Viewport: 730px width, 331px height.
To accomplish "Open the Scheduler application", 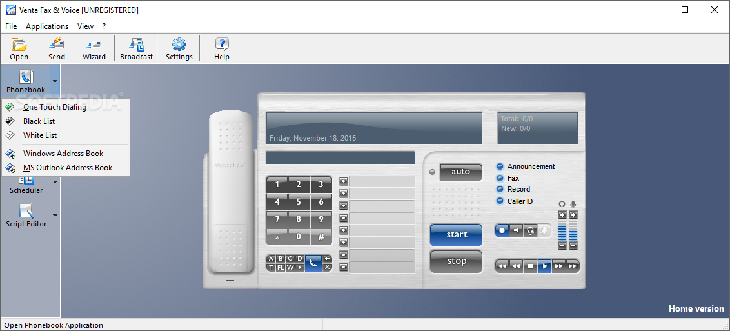I will click(26, 185).
